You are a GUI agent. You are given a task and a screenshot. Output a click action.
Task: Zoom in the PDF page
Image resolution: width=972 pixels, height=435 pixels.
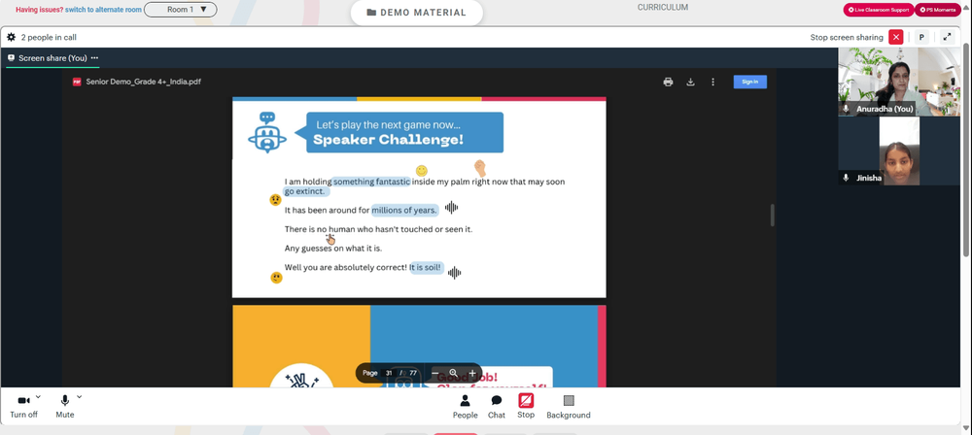click(472, 373)
